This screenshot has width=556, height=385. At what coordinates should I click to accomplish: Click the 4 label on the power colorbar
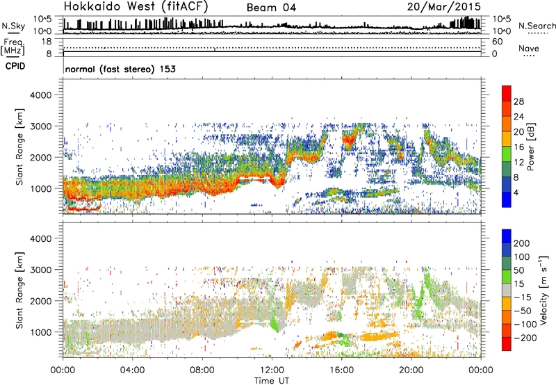click(516, 192)
